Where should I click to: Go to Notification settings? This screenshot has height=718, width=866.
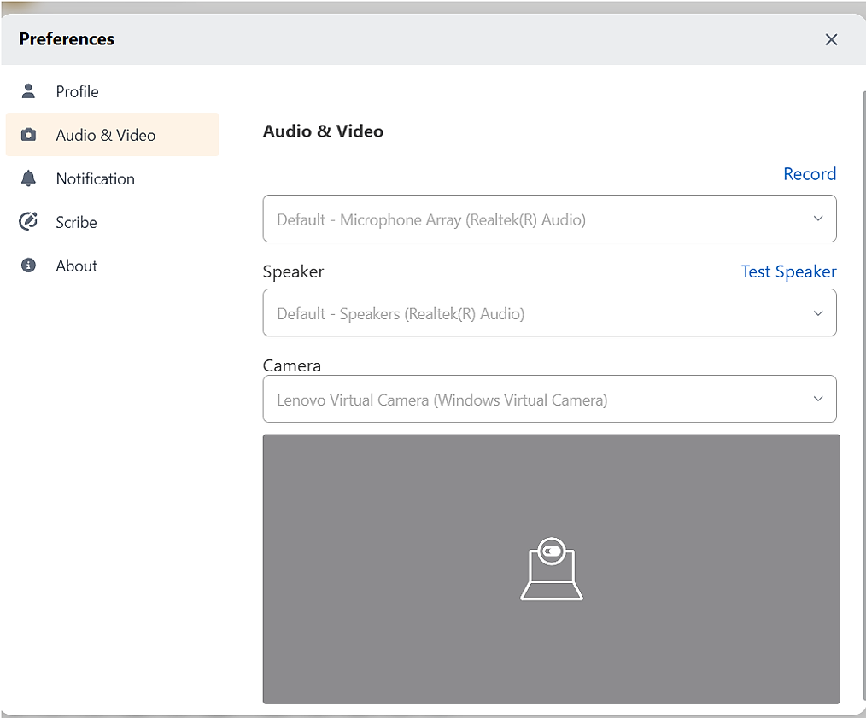click(113, 178)
